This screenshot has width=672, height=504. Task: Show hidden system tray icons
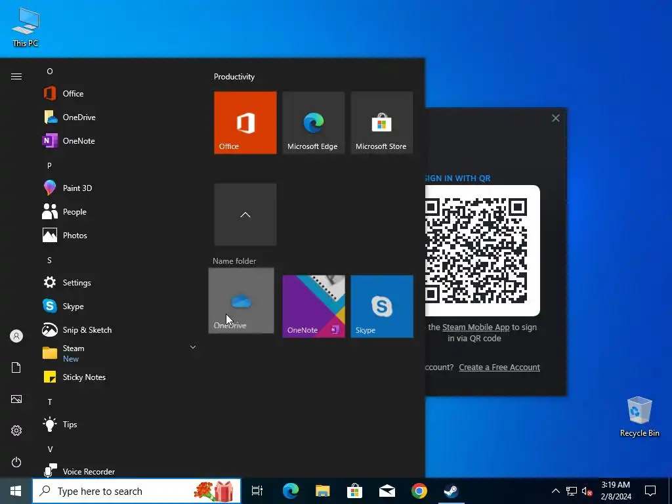tap(555, 491)
